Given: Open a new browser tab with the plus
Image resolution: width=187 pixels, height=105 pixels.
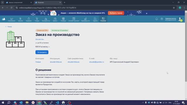Looking at the screenshot, I should 64,3.
